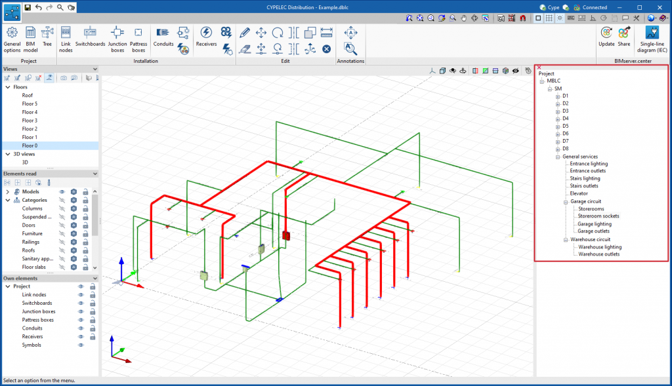The width and height of the screenshot is (672, 386).
Task: Open Single-line diagram (IEC)
Action: click(x=653, y=38)
